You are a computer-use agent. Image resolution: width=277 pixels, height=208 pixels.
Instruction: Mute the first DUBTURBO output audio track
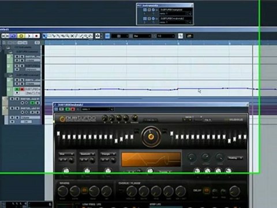coord(12,99)
